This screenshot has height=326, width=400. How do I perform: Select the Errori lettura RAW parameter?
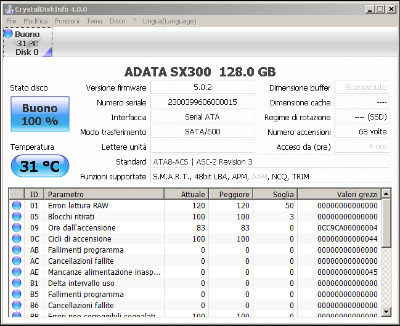pyautogui.click(x=78, y=205)
